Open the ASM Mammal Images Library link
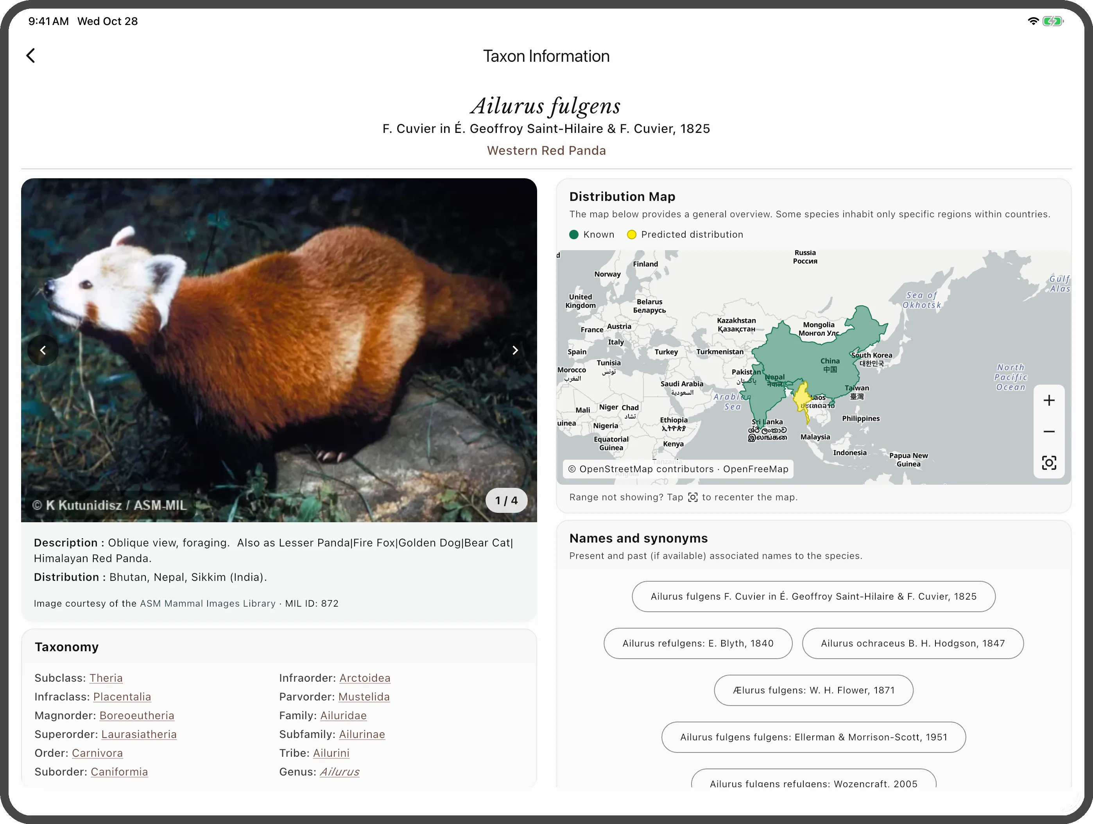Viewport: 1093px width, 824px height. [208, 603]
